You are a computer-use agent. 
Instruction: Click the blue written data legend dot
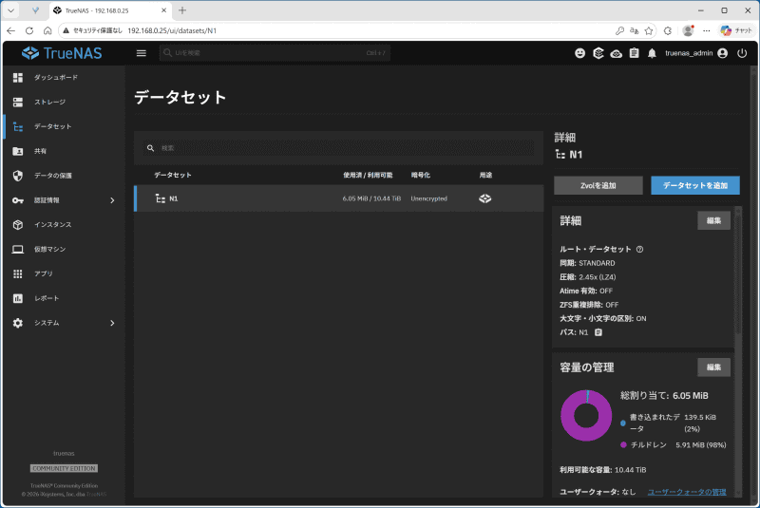[x=623, y=423]
